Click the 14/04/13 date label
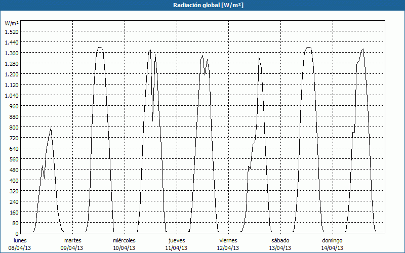Image resolution: width=405 pixels, height=253 pixels. (333, 248)
